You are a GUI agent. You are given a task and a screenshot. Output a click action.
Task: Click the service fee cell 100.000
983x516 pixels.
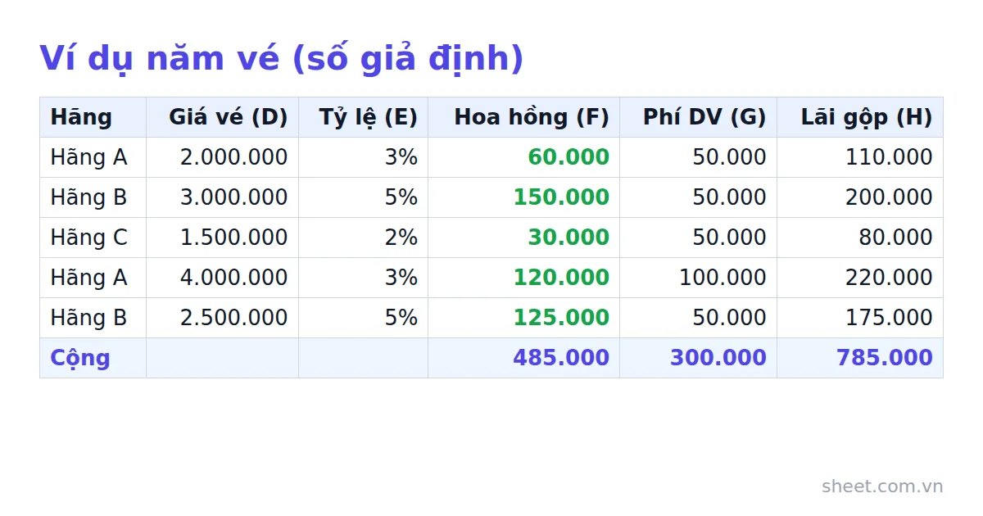click(x=699, y=278)
